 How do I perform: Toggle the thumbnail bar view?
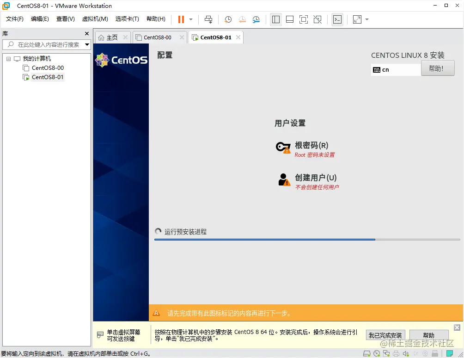click(x=291, y=19)
